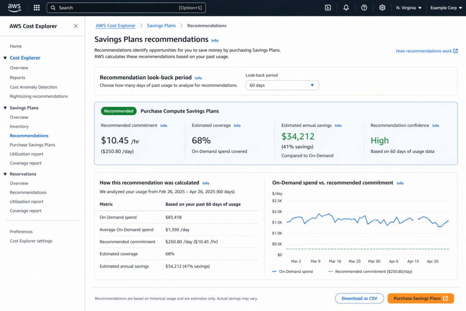Click Info next to the On-Demand spend chart title

click(x=400, y=183)
